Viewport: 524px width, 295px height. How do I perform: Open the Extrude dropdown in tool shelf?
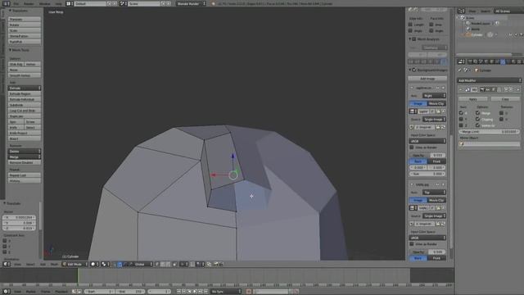(25, 88)
